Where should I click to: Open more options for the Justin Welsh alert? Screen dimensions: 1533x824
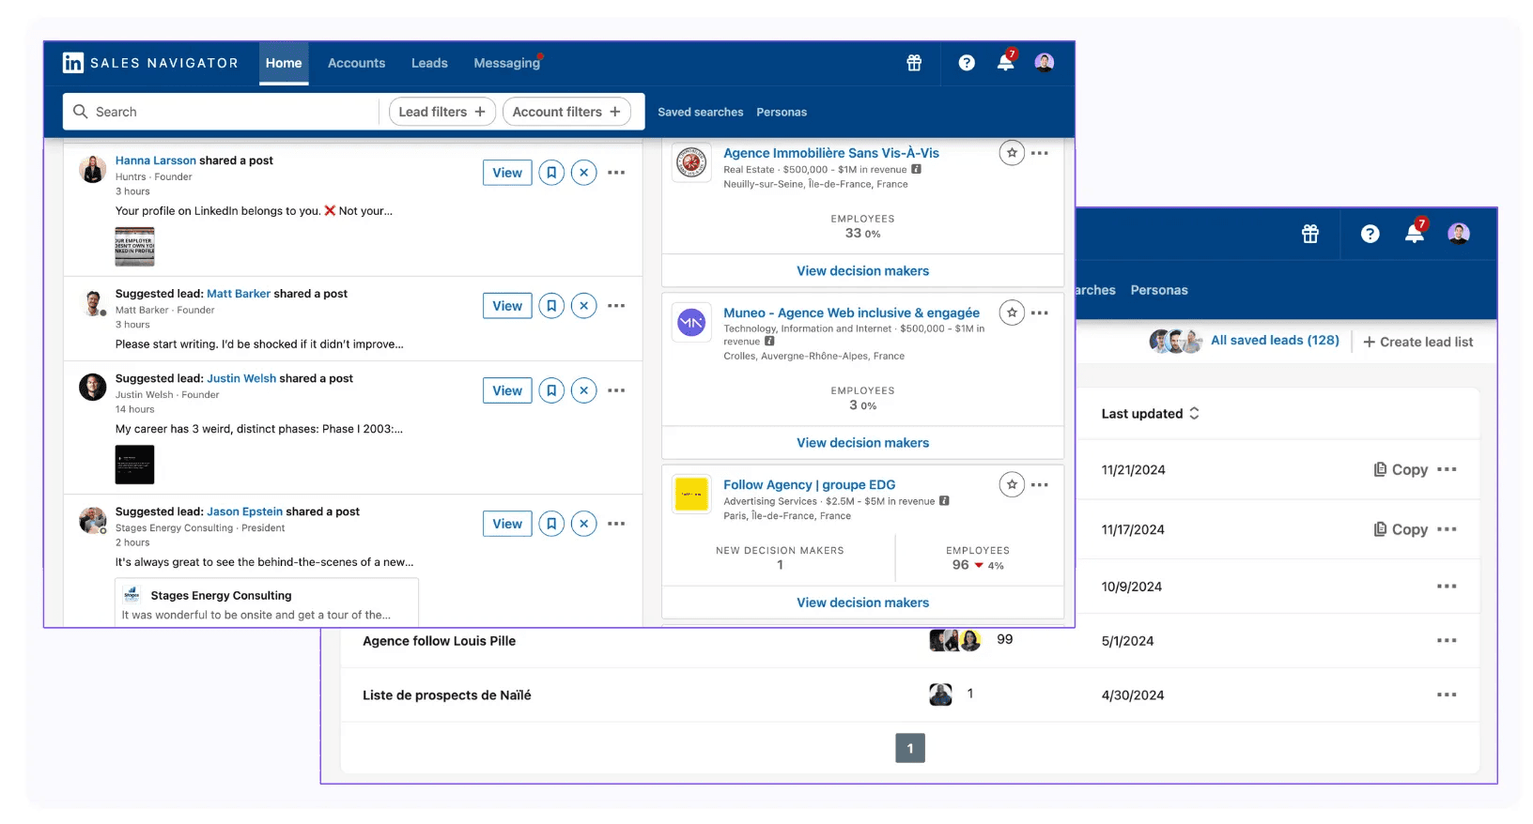pos(616,390)
